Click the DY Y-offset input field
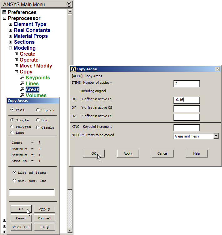Viewport: 222px width, 235px height. pyautogui.click(x=186, y=109)
